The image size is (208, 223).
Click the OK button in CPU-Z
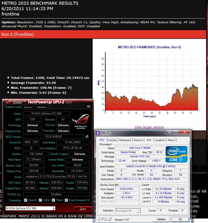(x=180, y=219)
